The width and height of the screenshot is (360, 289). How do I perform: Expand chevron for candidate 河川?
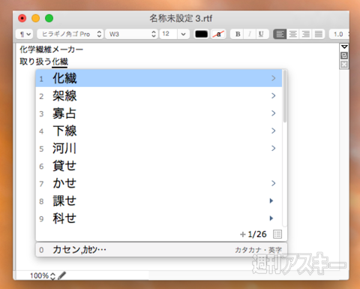[274, 149]
